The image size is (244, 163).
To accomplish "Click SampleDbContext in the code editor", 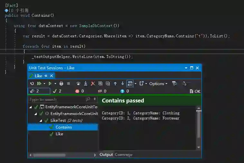I will (x=96, y=26).
